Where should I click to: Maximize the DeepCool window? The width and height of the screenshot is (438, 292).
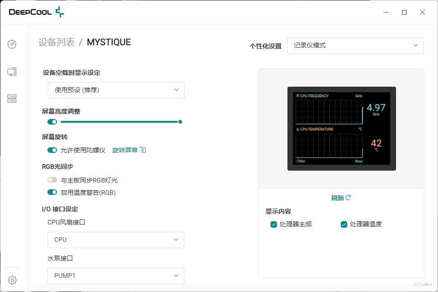[404, 12]
